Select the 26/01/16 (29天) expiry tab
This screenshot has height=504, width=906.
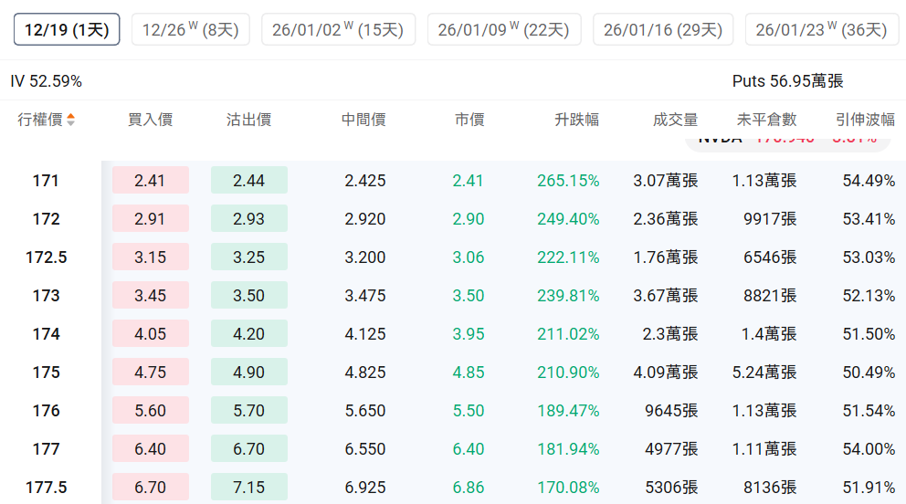(x=662, y=30)
